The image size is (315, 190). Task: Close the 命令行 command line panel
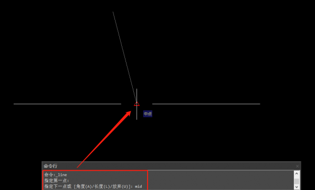coord(297,166)
